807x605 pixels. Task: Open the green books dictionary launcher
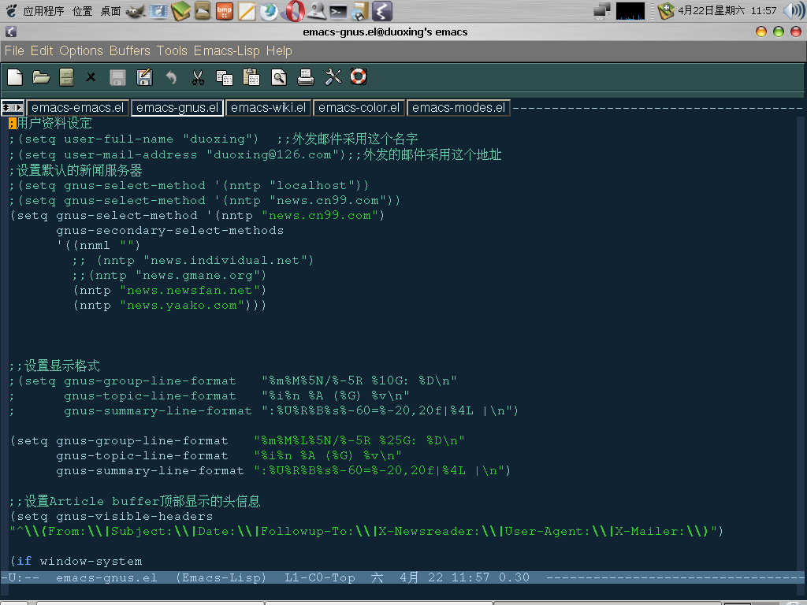(180, 11)
